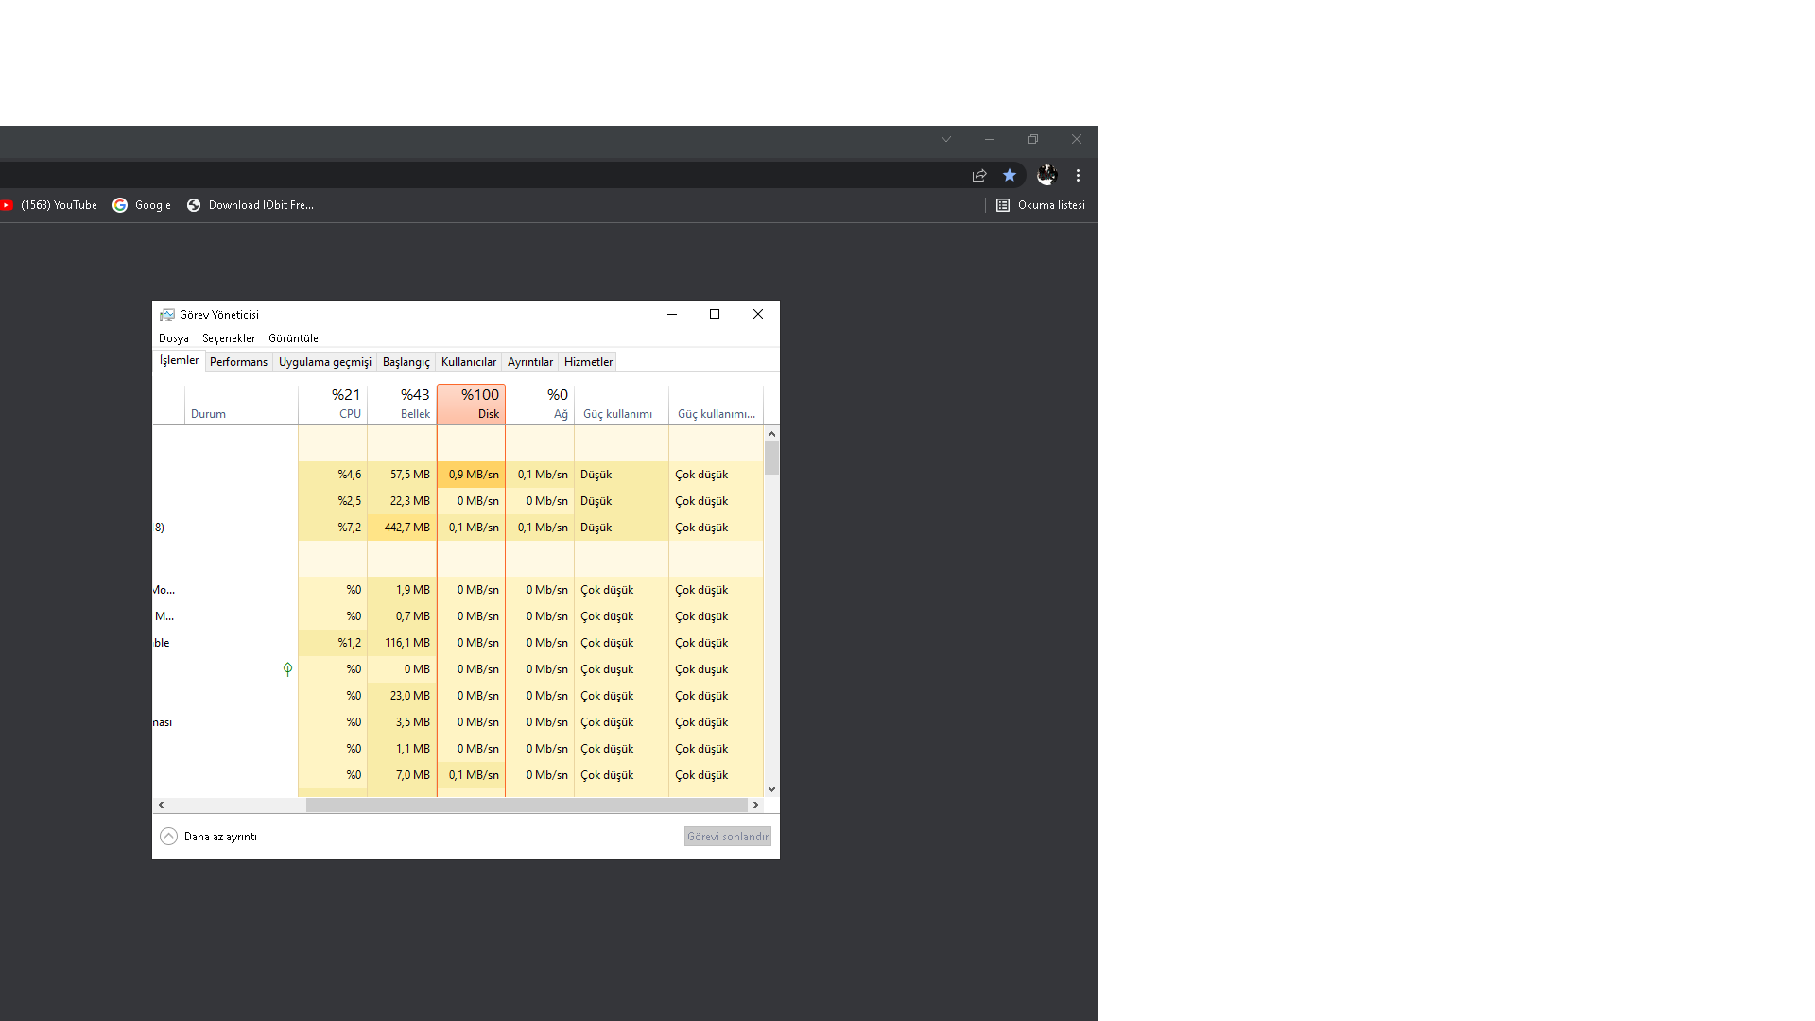Collapse details with Daha az ayrıntı

(x=209, y=837)
